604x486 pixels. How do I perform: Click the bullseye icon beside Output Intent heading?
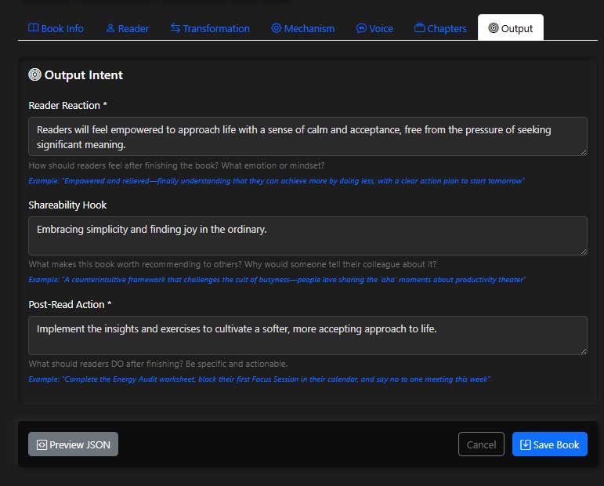(34, 75)
